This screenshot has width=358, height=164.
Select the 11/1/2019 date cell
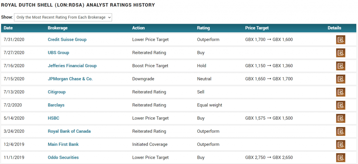14,157
